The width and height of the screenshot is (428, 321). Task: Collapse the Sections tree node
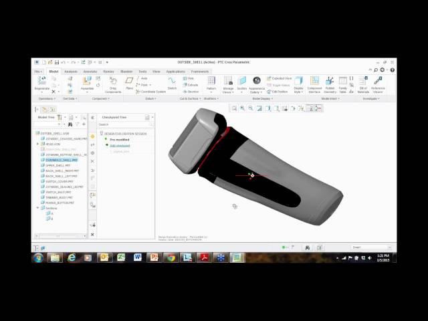point(38,208)
